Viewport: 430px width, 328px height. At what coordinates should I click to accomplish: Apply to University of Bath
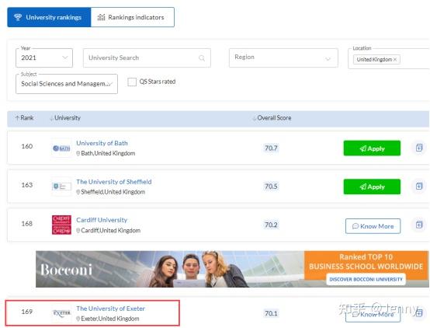tap(372, 148)
